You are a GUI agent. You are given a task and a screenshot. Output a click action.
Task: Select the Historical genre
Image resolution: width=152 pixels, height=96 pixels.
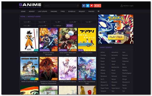(125, 61)
